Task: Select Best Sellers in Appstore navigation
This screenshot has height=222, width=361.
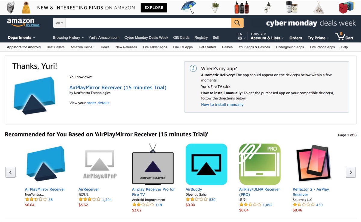Action: 55,47
